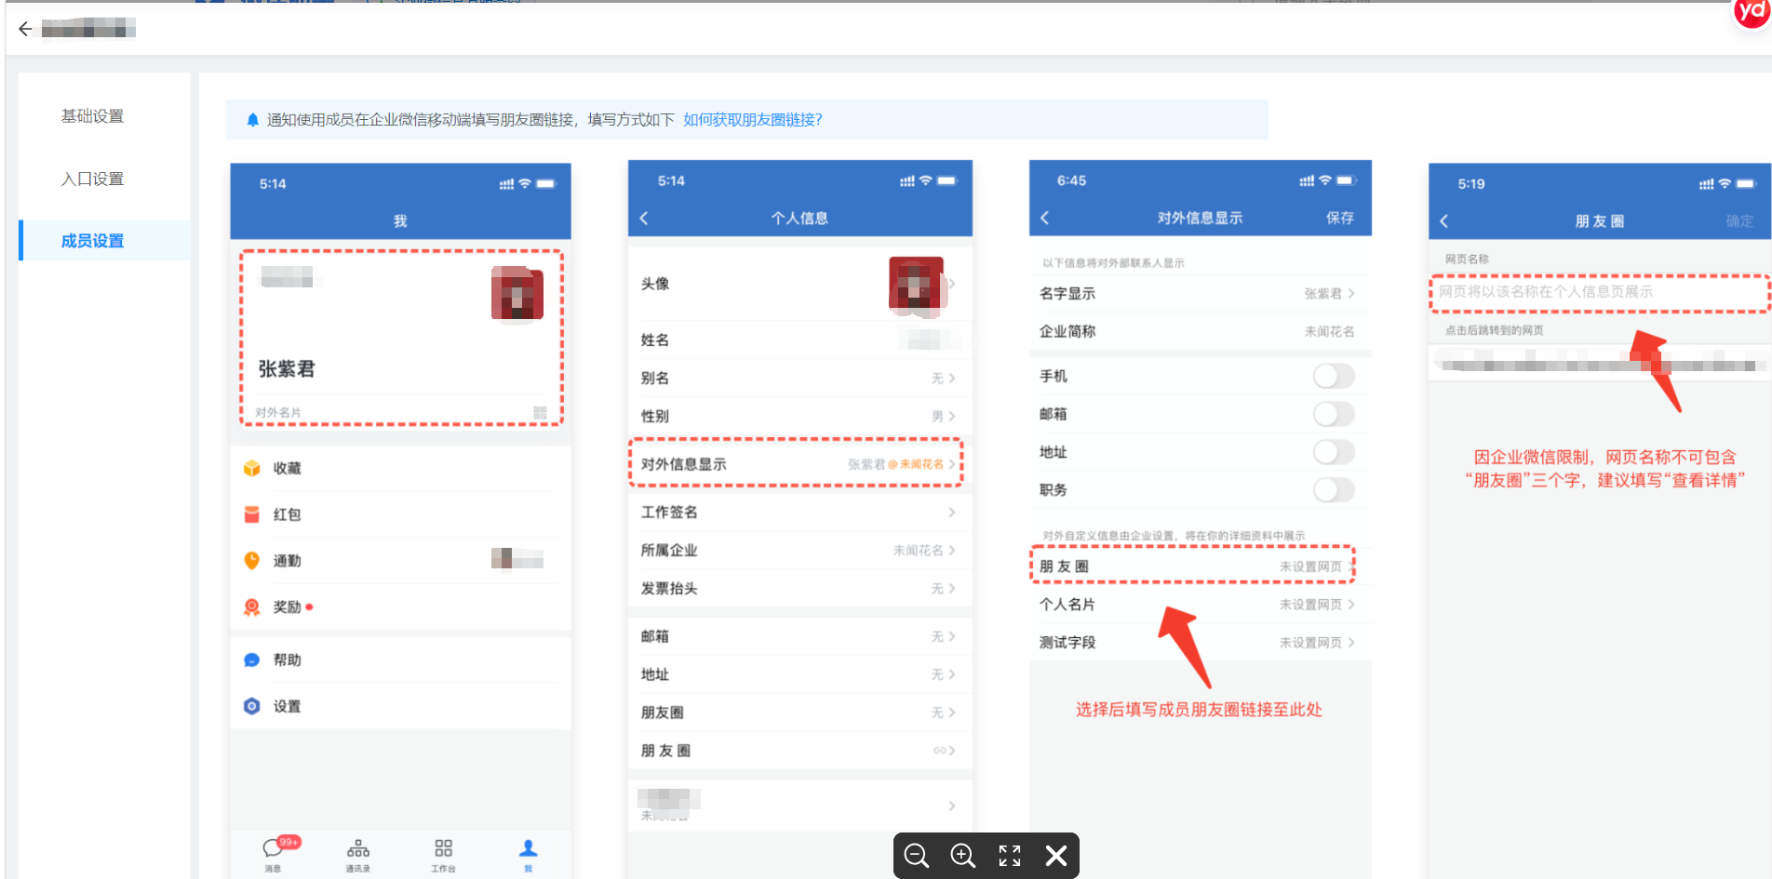Open 收藏 via its yellow cube icon
1772x879 pixels.
(x=251, y=468)
